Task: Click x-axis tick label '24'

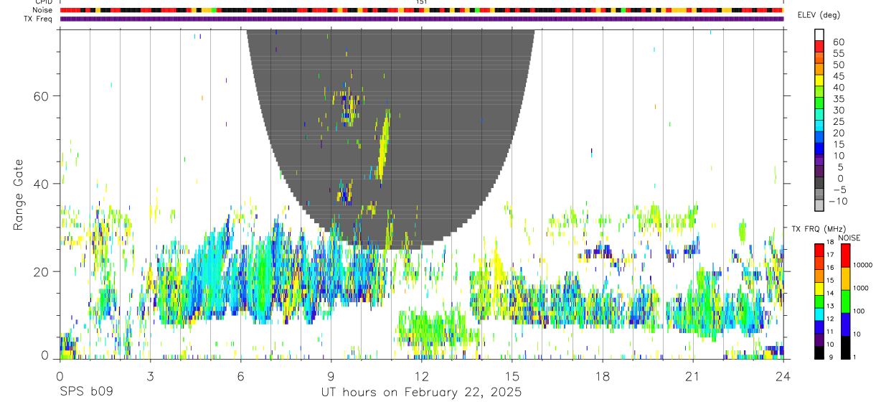Action: coord(783,376)
